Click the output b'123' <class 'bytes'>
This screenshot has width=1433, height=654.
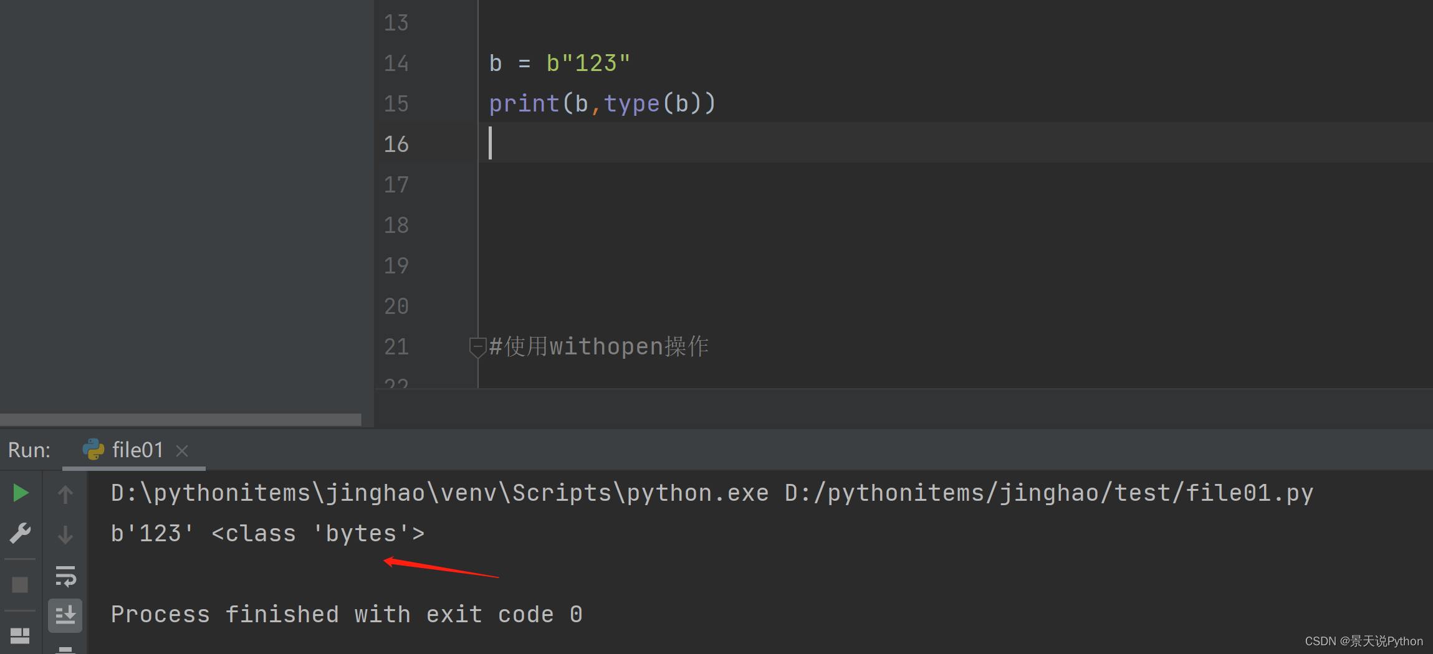pos(268,534)
